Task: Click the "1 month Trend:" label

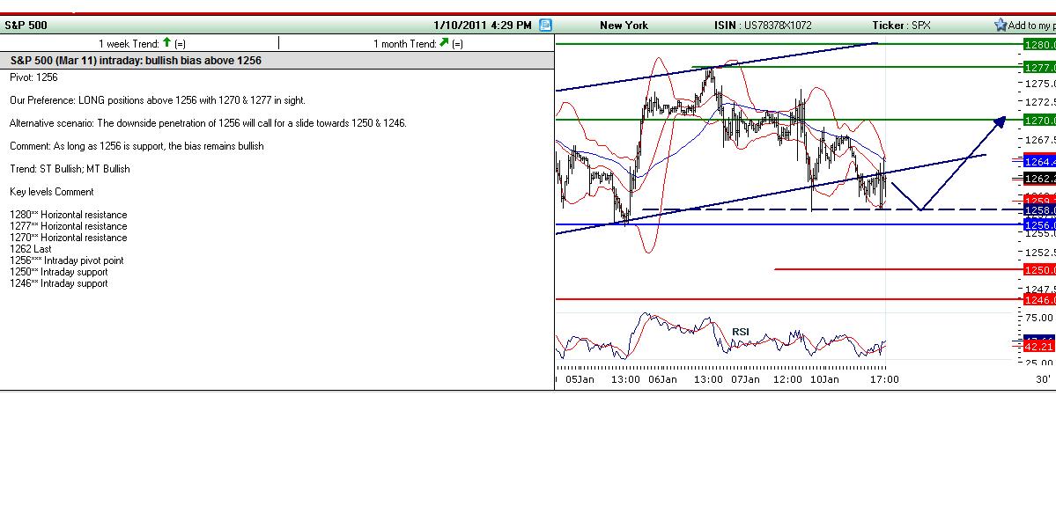Action: pos(405,44)
